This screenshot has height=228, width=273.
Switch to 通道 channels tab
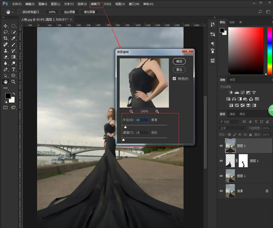click(x=232, y=114)
